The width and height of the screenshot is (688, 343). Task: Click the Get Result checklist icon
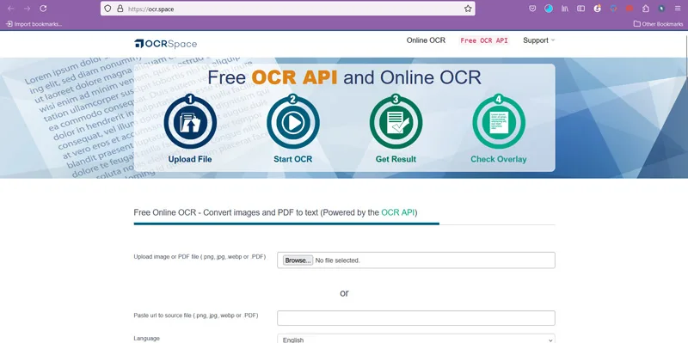(396, 122)
